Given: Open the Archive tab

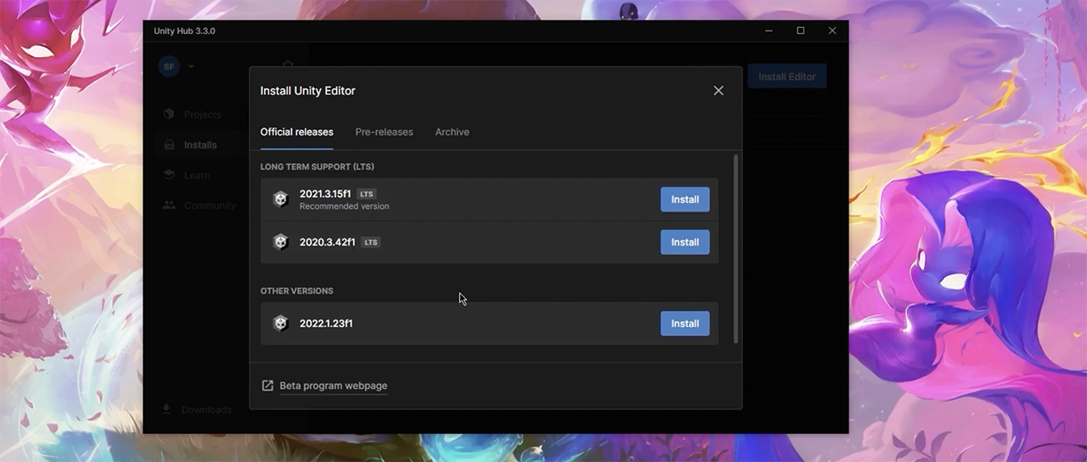Looking at the screenshot, I should [452, 132].
